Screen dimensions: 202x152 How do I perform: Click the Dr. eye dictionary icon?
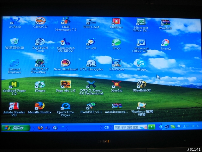[x=91, y=44]
